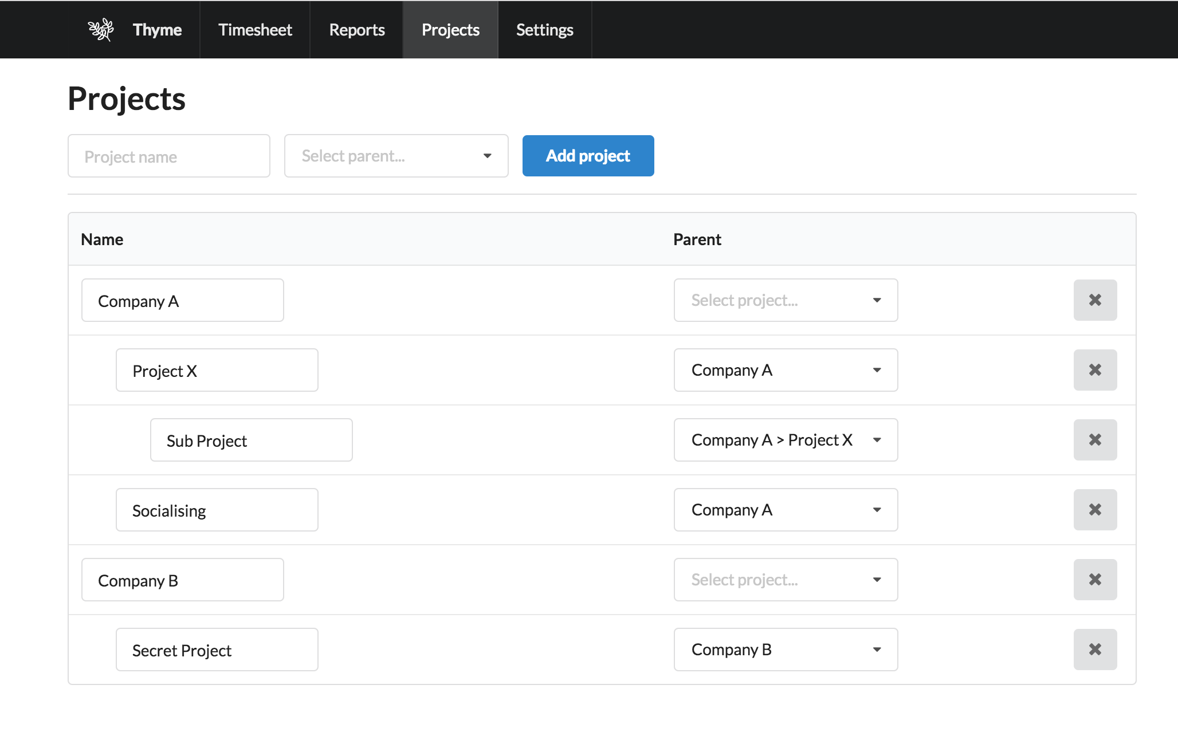The width and height of the screenshot is (1178, 732).
Task: Open Project X's parent dropdown
Action: click(x=785, y=370)
